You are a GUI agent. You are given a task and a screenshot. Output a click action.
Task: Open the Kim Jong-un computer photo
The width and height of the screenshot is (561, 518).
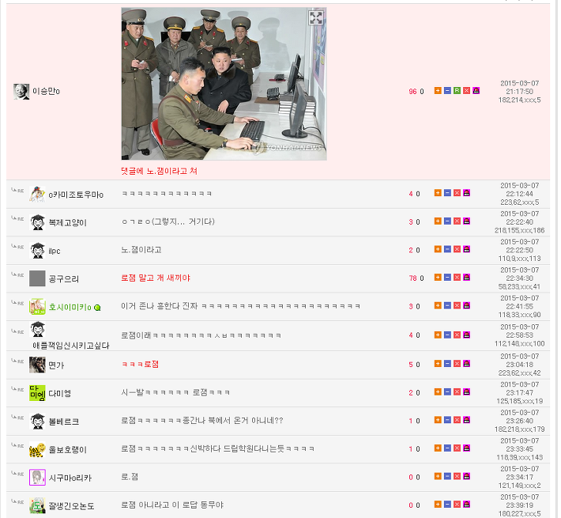(x=224, y=84)
